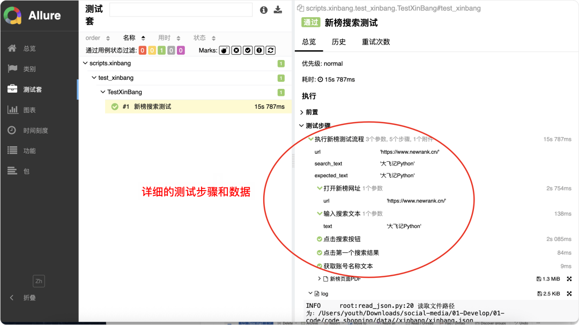Click the Allure logo icon
The image size is (579, 325).
tap(13, 16)
